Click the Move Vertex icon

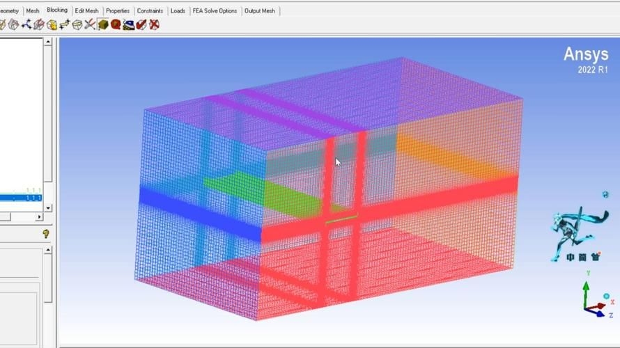[64, 25]
